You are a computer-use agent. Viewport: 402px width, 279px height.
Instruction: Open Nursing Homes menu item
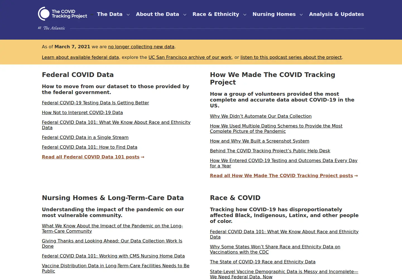(x=274, y=14)
